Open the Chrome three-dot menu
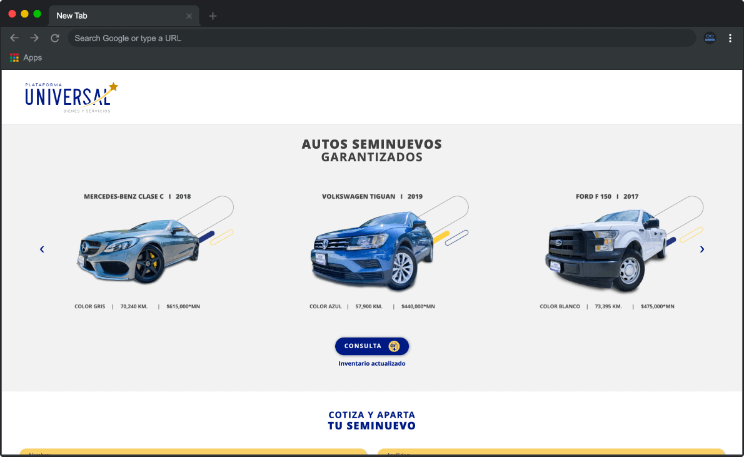 click(x=730, y=38)
